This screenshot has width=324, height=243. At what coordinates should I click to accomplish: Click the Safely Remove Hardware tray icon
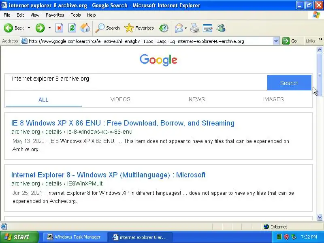click(294, 237)
